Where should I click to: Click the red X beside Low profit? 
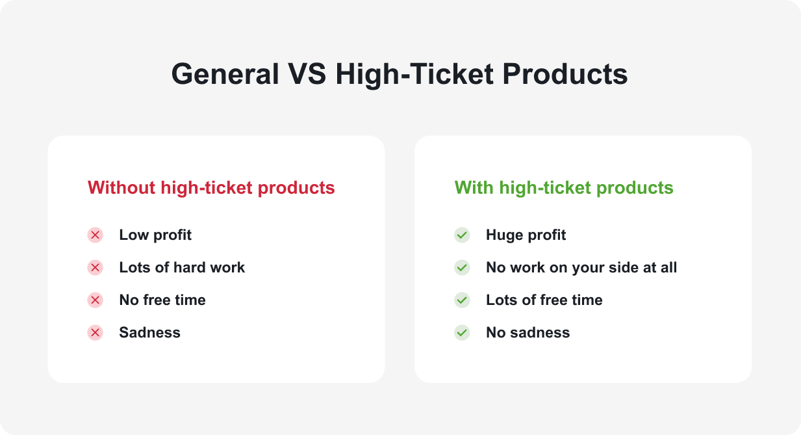[95, 235]
